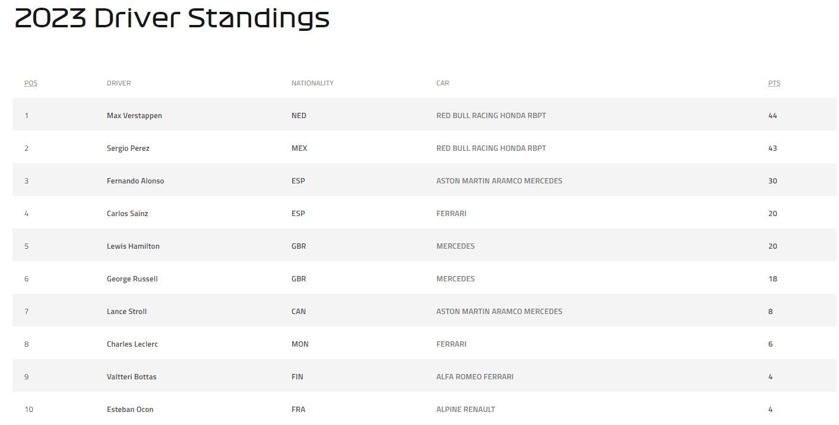The height and width of the screenshot is (425, 839).
Task: Open Charles Leclerc driver page
Action: click(132, 344)
